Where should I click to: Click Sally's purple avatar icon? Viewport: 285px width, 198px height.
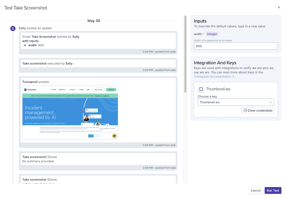tap(13, 28)
